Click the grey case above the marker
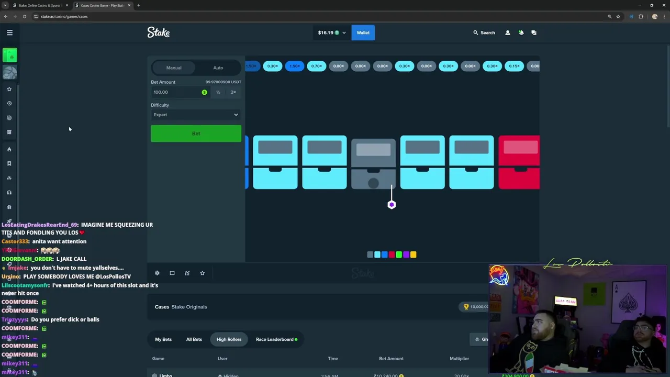 point(373,163)
